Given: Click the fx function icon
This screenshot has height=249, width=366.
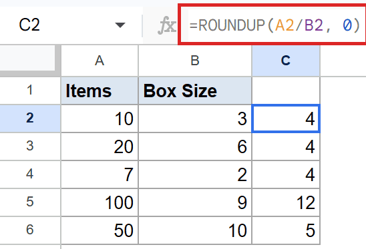Looking at the screenshot, I should point(167,25).
